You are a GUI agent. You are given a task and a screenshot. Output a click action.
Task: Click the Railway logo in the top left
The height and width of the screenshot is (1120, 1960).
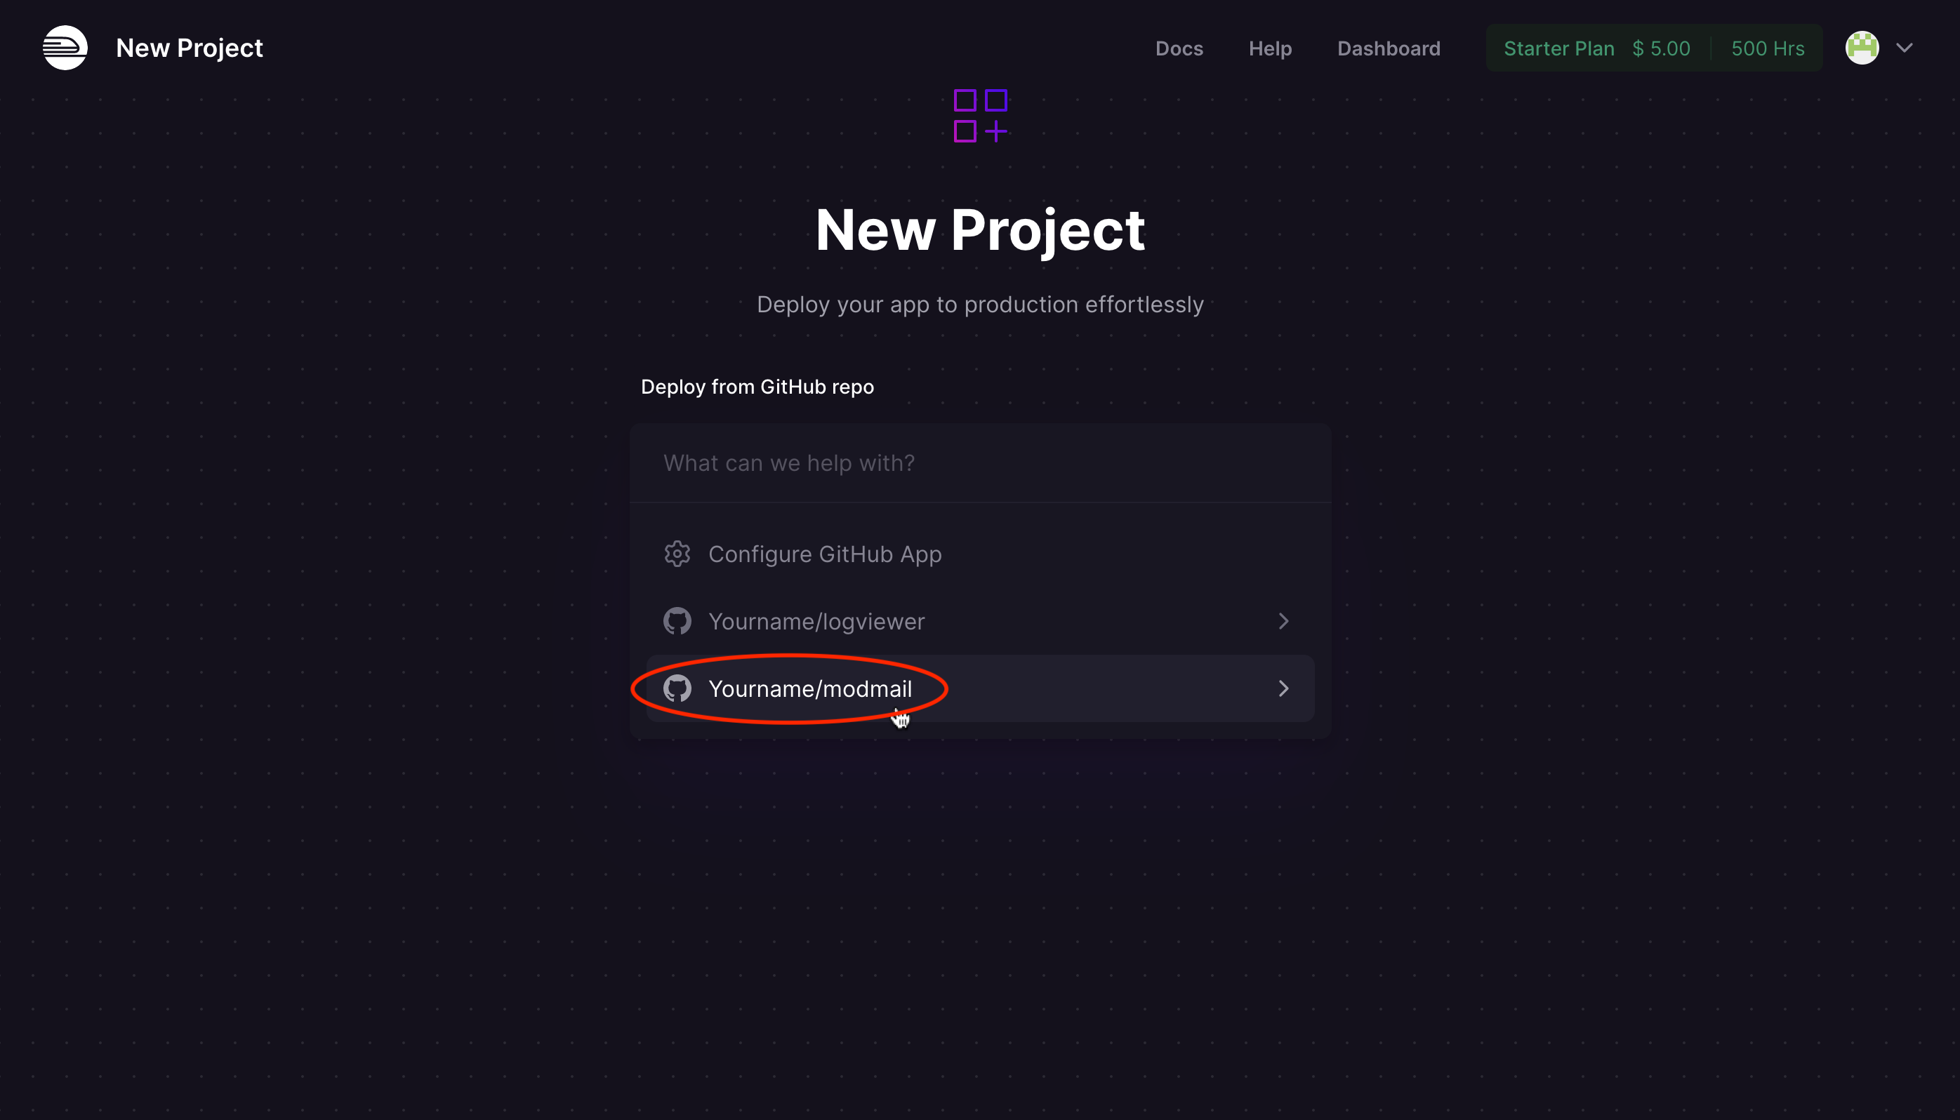(65, 47)
